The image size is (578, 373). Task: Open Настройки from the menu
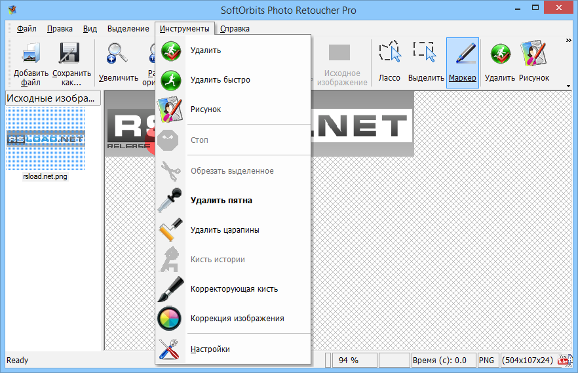(233, 349)
